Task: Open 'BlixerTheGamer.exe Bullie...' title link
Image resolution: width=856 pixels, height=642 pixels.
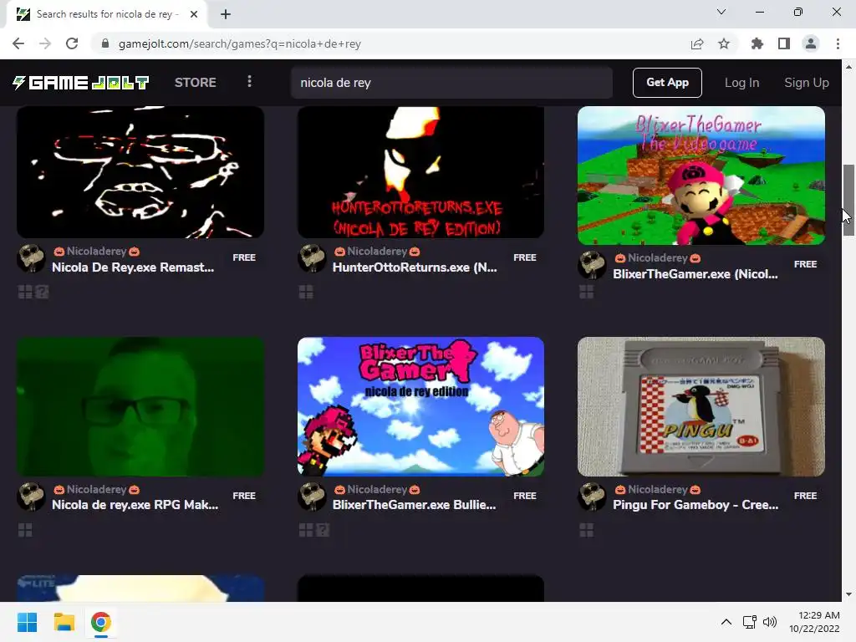Action: (x=414, y=504)
